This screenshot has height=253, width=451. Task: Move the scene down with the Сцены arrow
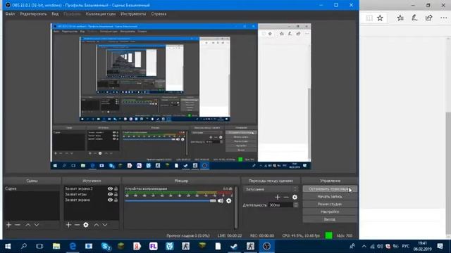coord(37,225)
